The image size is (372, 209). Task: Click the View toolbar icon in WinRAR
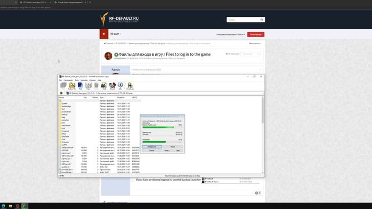[x=88, y=86]
